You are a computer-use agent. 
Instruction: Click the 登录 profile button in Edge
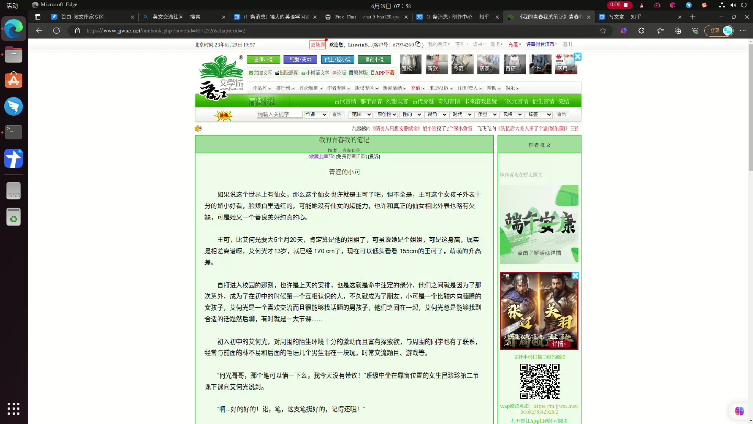pos(720,30)
